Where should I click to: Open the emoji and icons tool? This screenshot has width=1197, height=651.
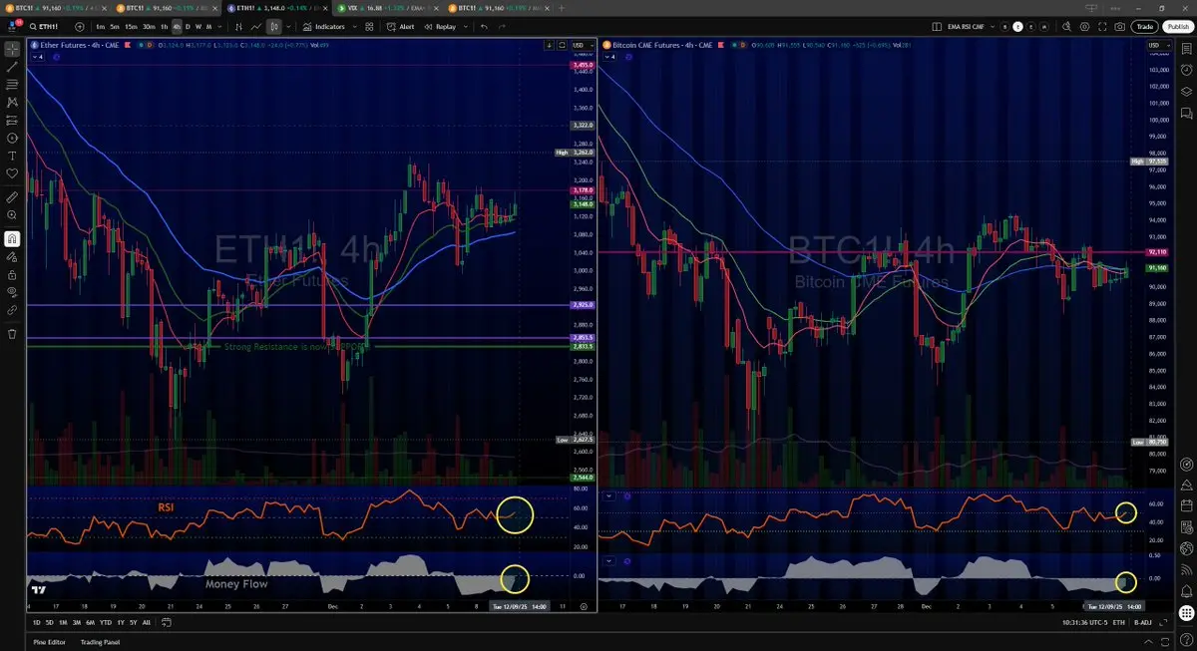[x=12, y=173]
